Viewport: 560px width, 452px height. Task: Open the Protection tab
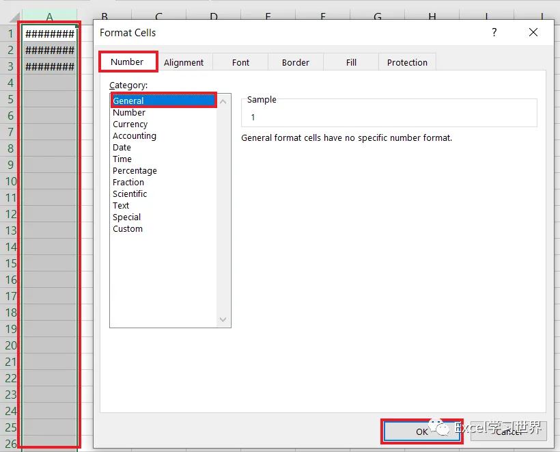click(x=407, y=63)
